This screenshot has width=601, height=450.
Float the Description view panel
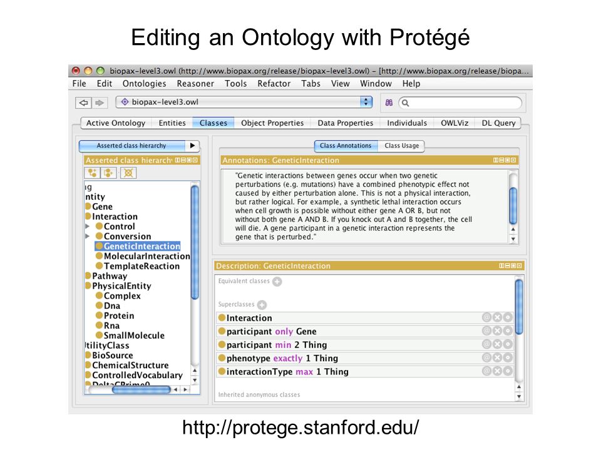pos(513,266)
